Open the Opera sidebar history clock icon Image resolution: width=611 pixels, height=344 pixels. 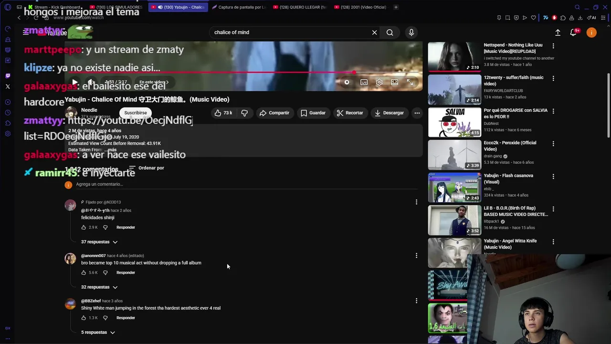8,113
